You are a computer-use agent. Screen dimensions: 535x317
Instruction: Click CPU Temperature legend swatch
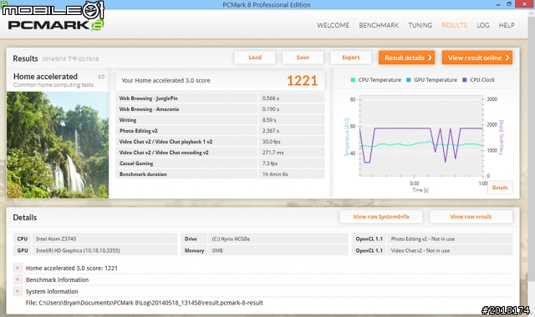(353, 80)
